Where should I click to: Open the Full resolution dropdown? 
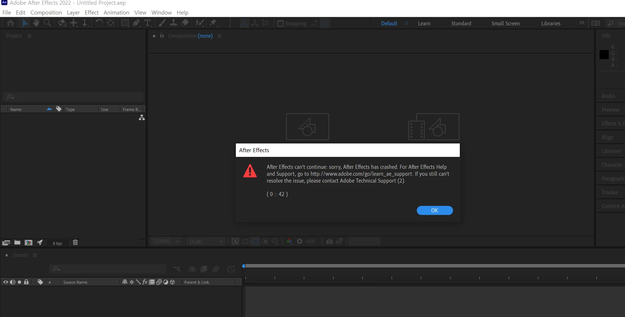click(206, 241)
